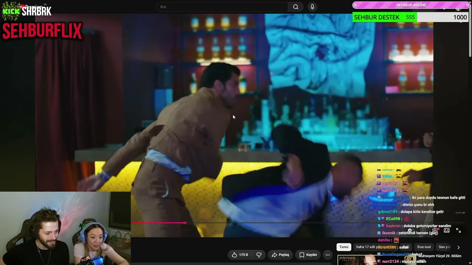Open the Muhteşem Yüzyıl 4K thumbnail
This screenshot has height=265, width=472.
point(376,260)
